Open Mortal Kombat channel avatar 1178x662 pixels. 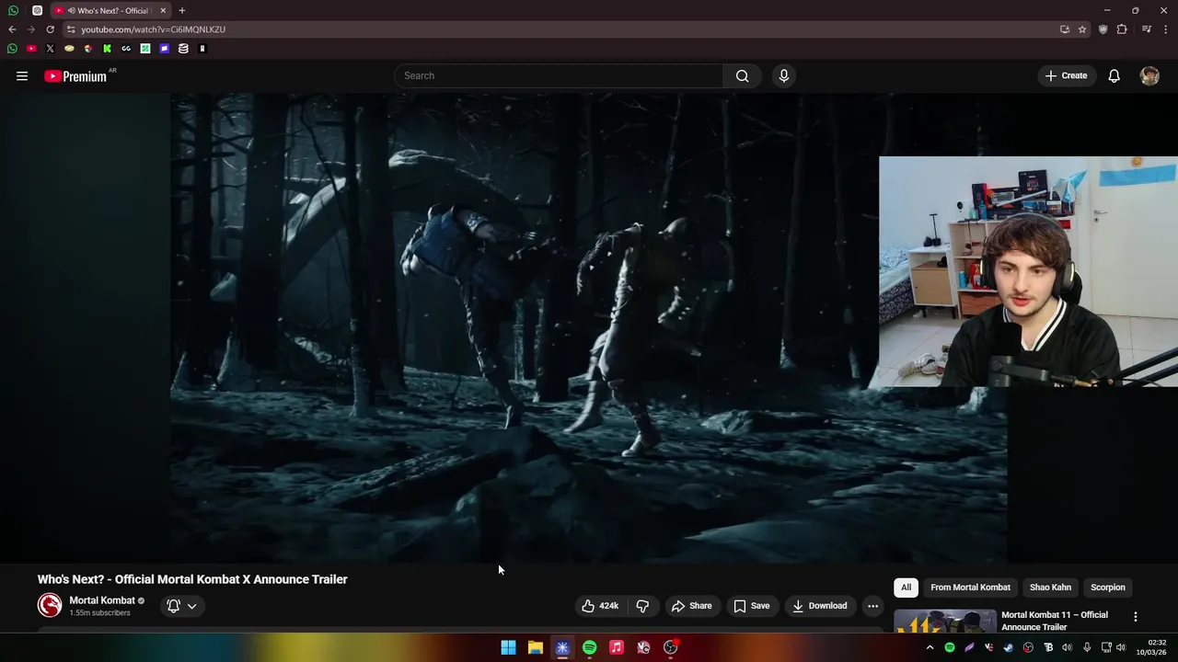50,605
